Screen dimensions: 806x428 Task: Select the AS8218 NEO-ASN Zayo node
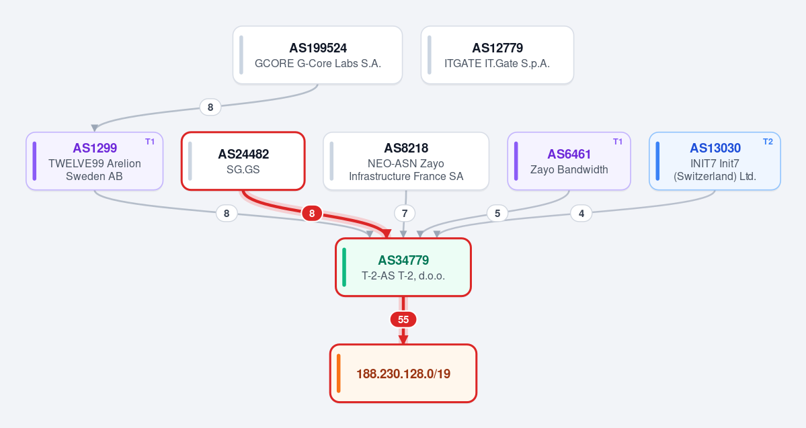pos(406,161)
